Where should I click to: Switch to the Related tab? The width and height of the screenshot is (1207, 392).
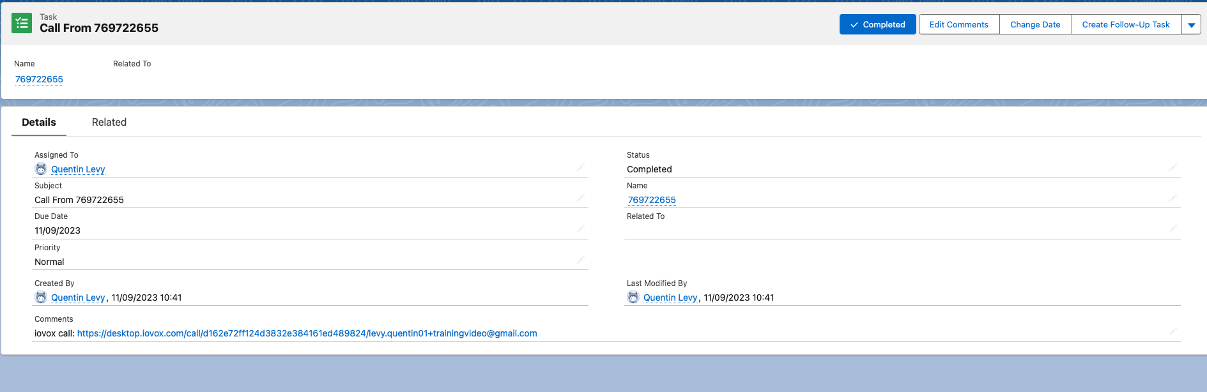tap(109, 123)
